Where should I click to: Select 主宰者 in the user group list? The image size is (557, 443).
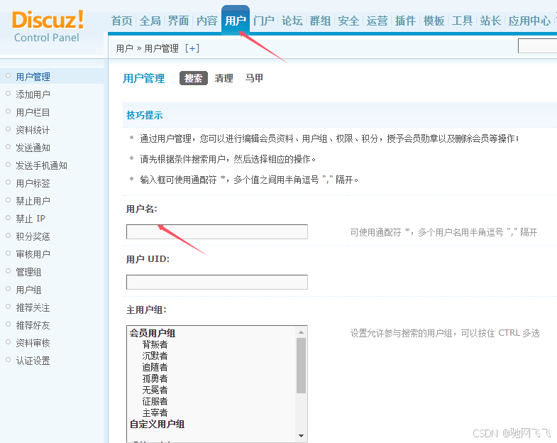tap(155, 412)
